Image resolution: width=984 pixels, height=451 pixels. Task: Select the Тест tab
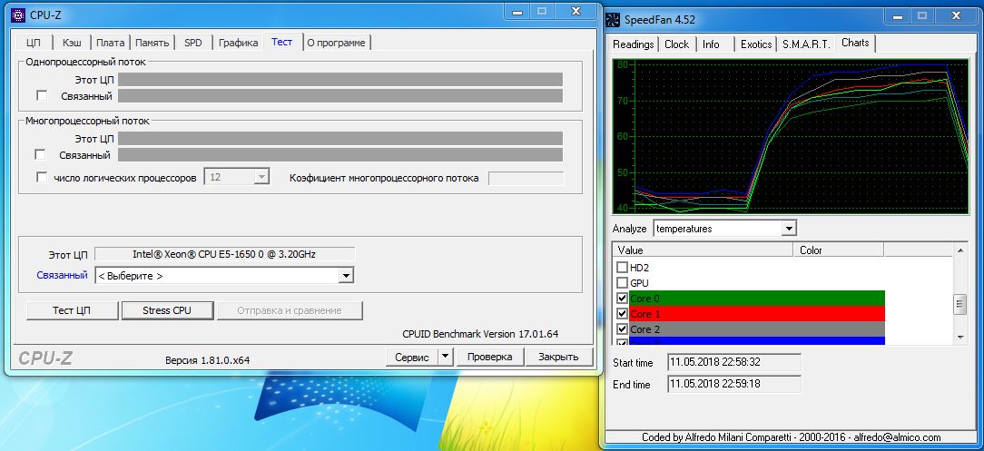point(281,42)
